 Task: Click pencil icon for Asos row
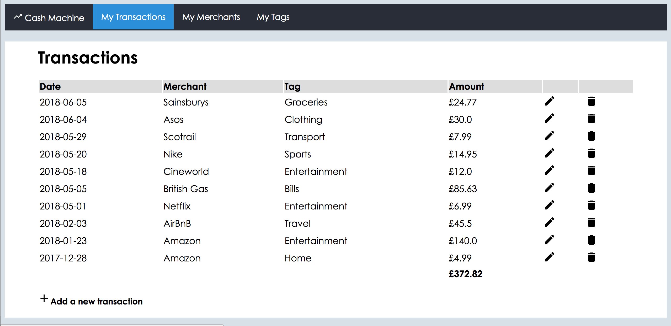click(x=549, y=118)
